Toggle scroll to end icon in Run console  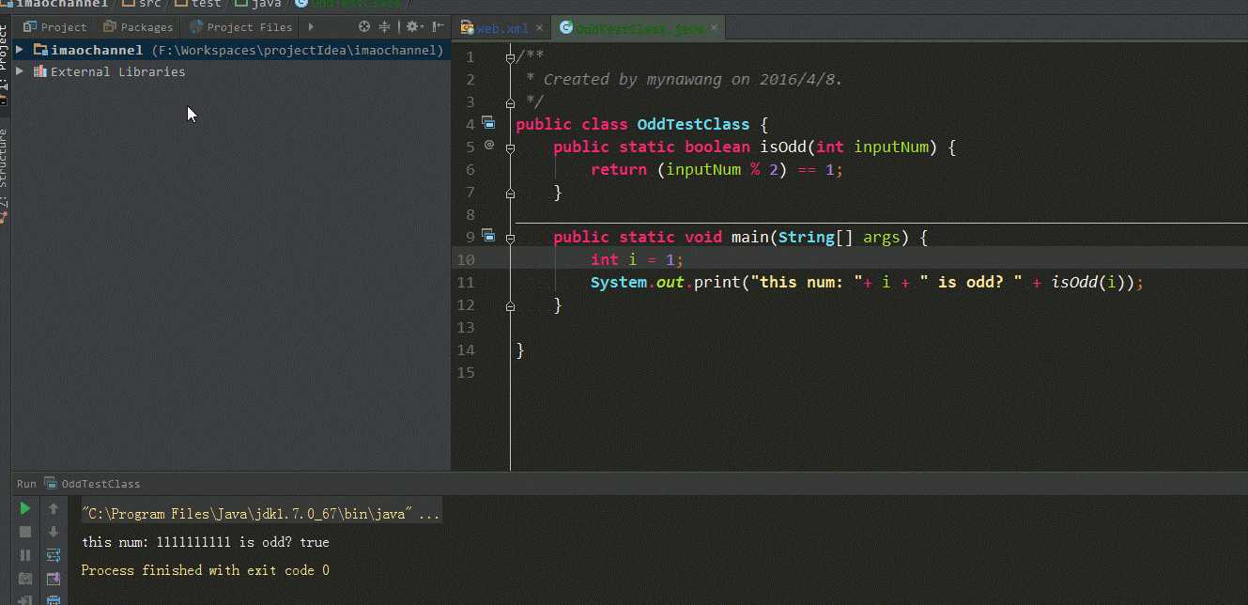click(x=54, y=579)
